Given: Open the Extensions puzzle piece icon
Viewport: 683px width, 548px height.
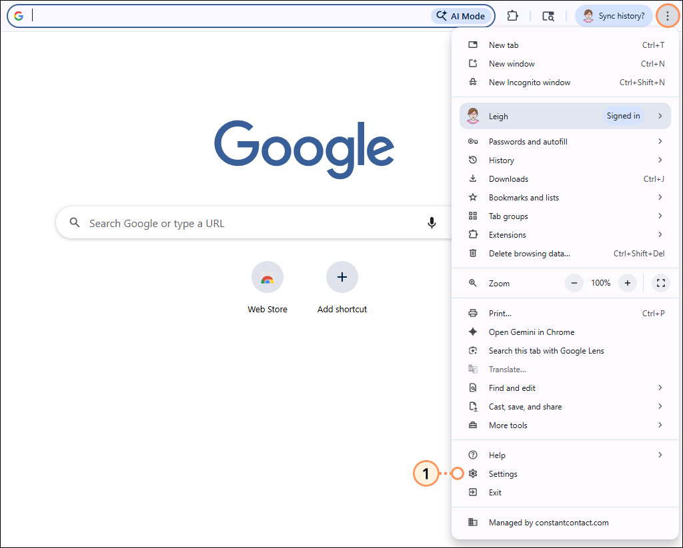Looking at the screenshot, I should click(513, 15).
